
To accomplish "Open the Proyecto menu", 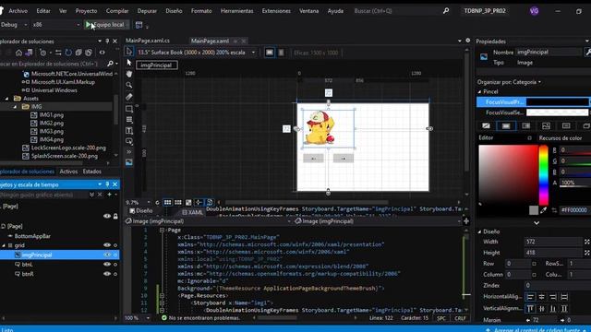I will click(x=86, y=11).
